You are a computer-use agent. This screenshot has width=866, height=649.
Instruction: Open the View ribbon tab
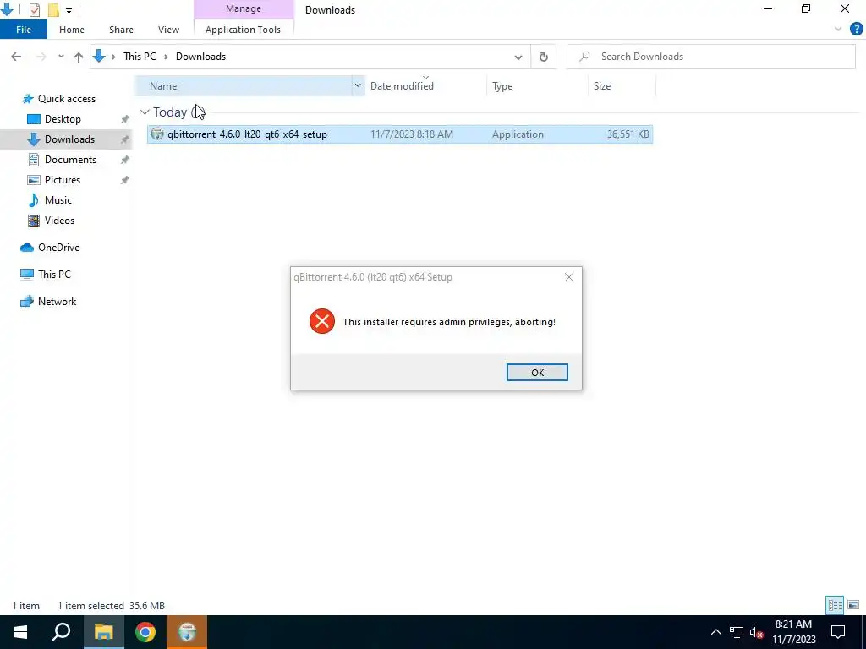[168, 30]
